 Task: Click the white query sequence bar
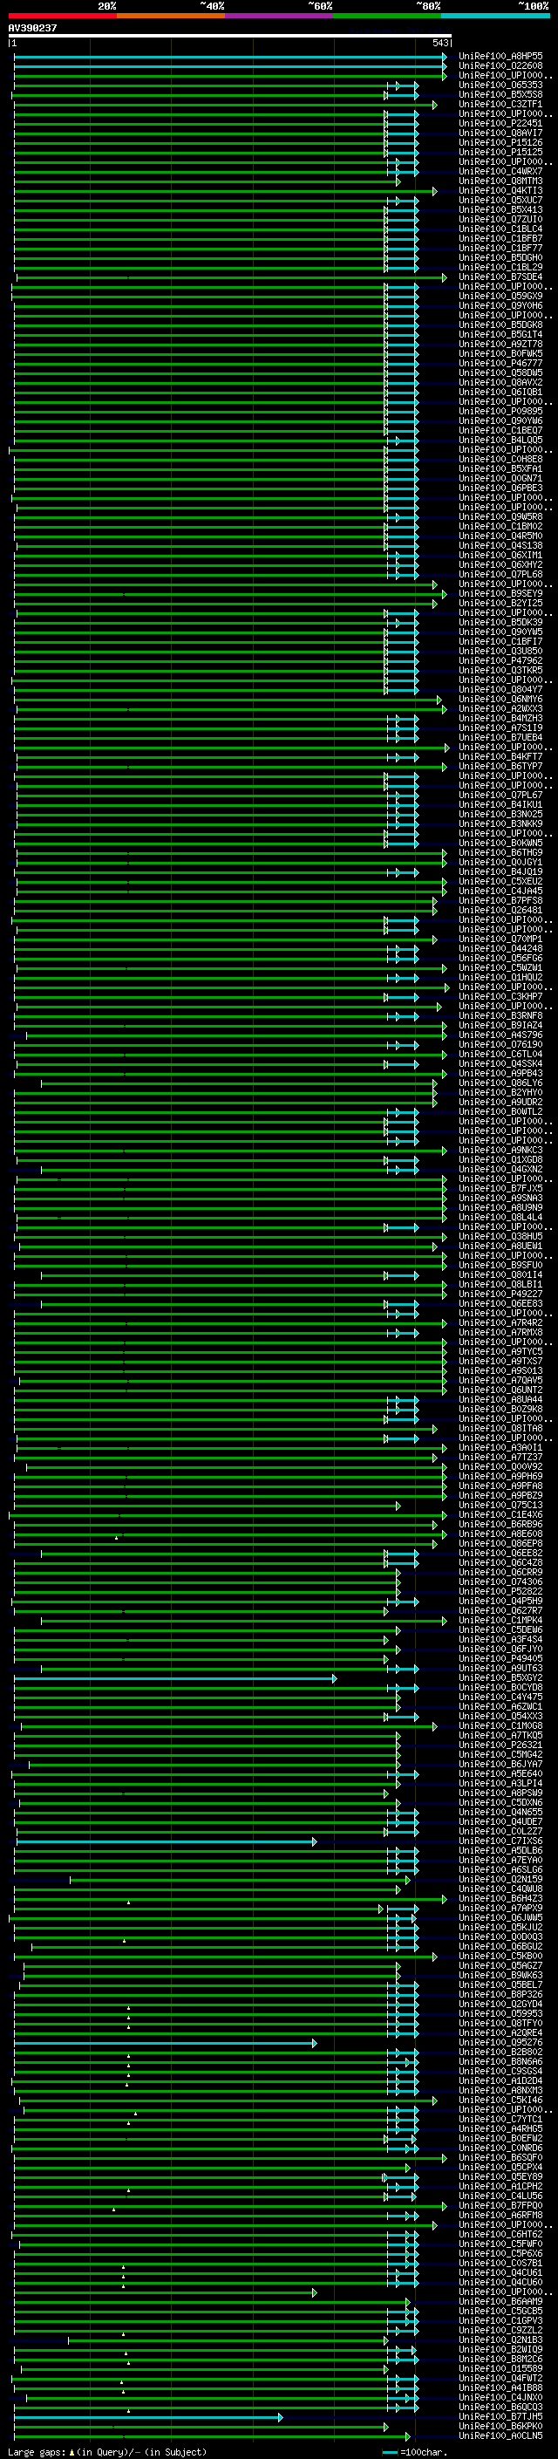(x=230, y=35)
